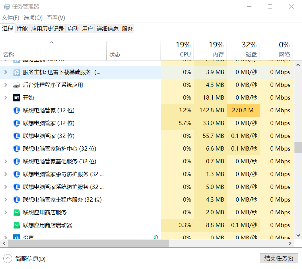The image size is (302, 269).
Task: Click the green leaf status icon in 设置 row
Action: coord(156,237)
